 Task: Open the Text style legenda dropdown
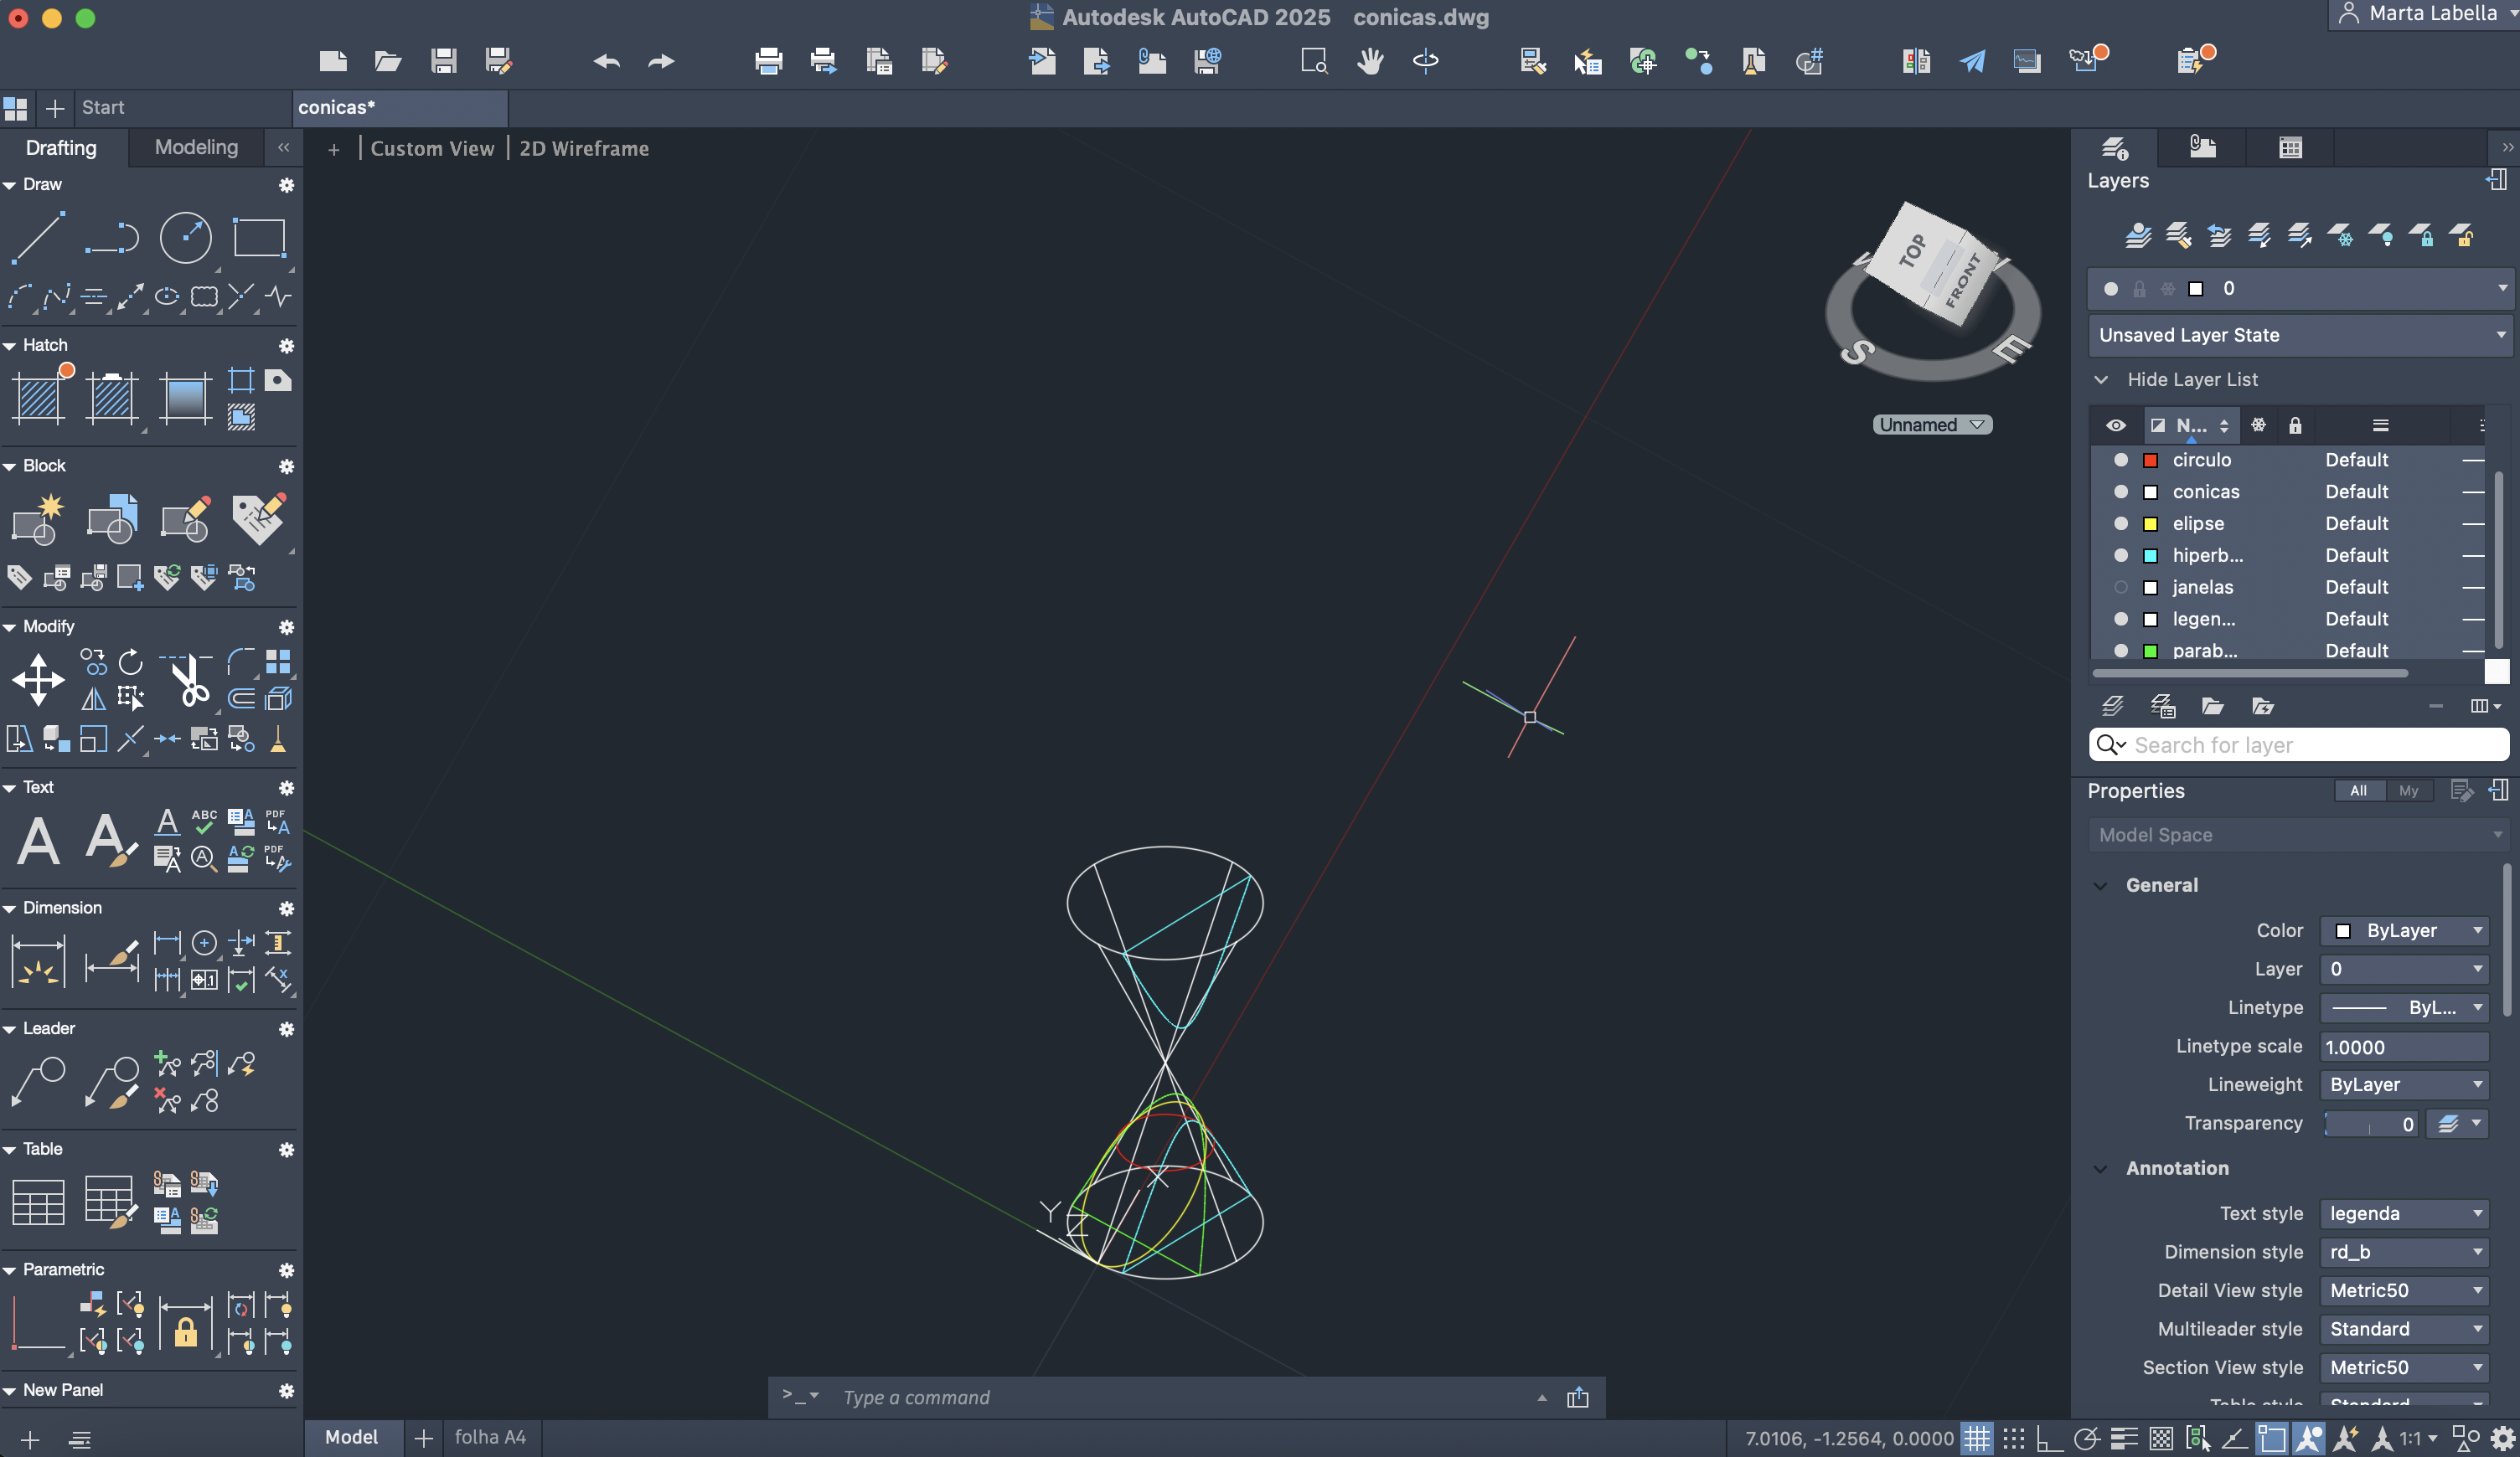coord(2405,1213)
